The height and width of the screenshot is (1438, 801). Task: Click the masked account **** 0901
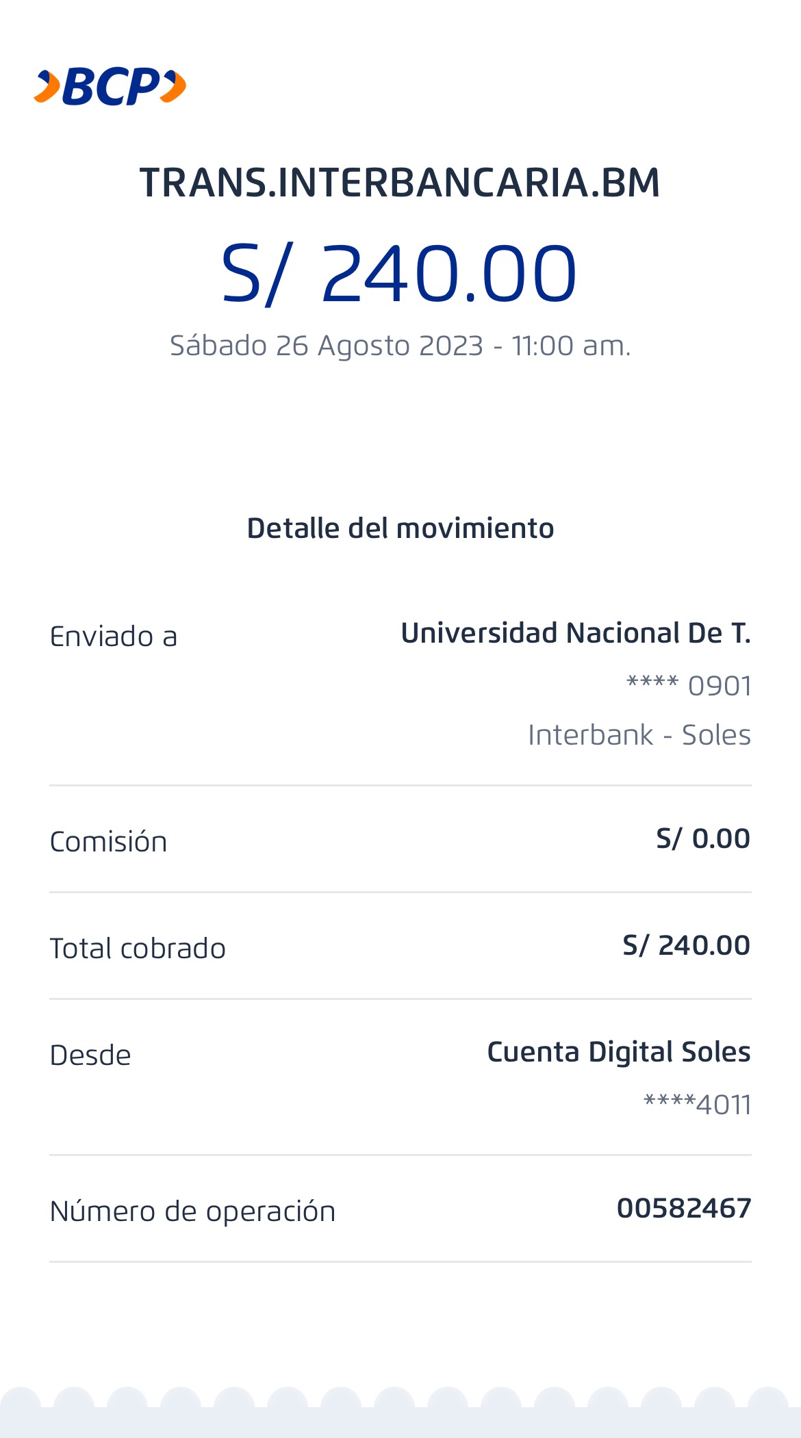[689, 685]
